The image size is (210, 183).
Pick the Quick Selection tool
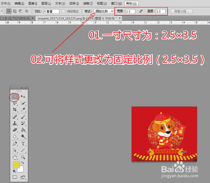pyautogui.click(x=23, y=103)
